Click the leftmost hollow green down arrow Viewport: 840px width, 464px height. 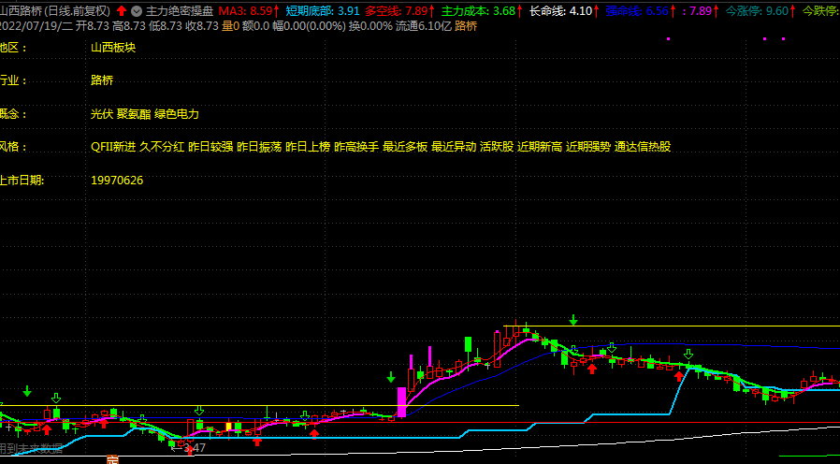tap(56, 399)
